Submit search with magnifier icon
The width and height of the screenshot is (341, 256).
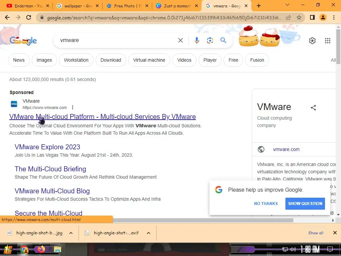coord(223,40)
